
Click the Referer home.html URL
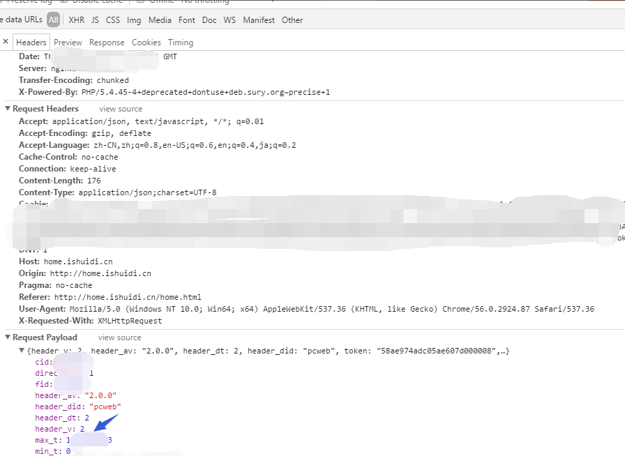click(128, 297)
